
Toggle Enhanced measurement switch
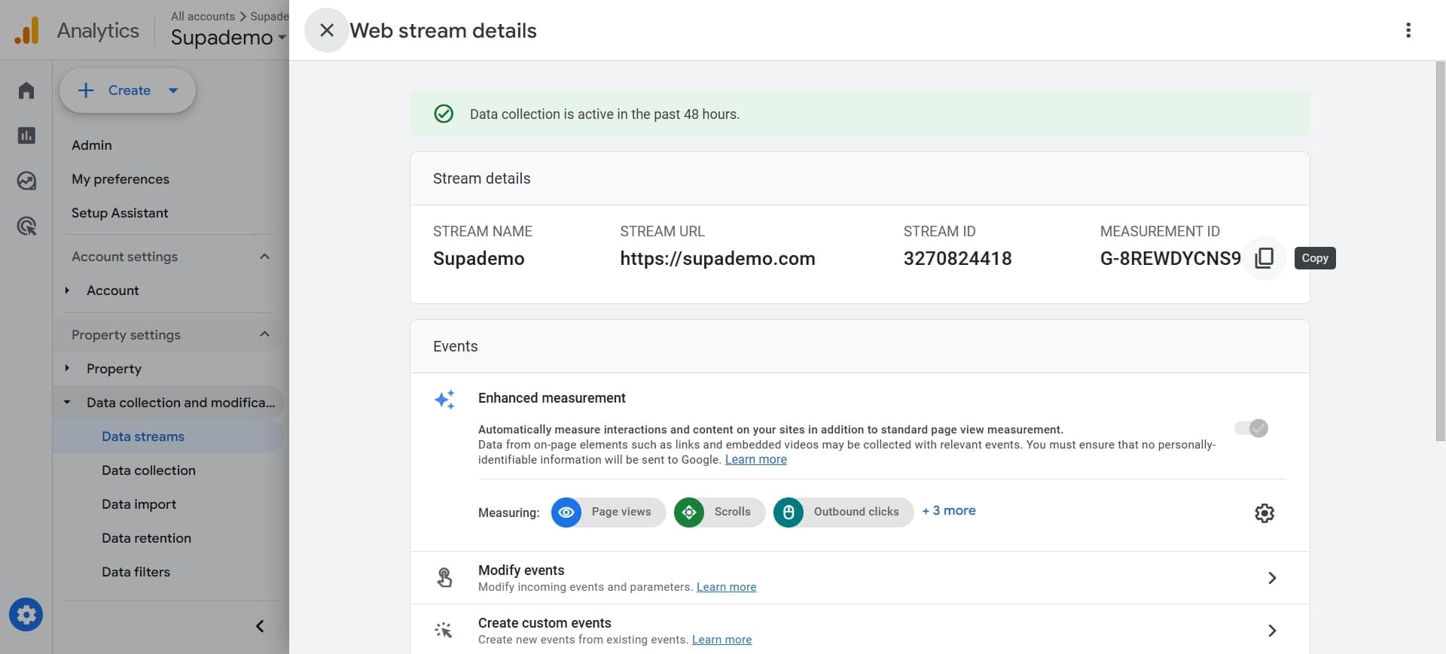pyautogui.click(x=1251, y=428)
